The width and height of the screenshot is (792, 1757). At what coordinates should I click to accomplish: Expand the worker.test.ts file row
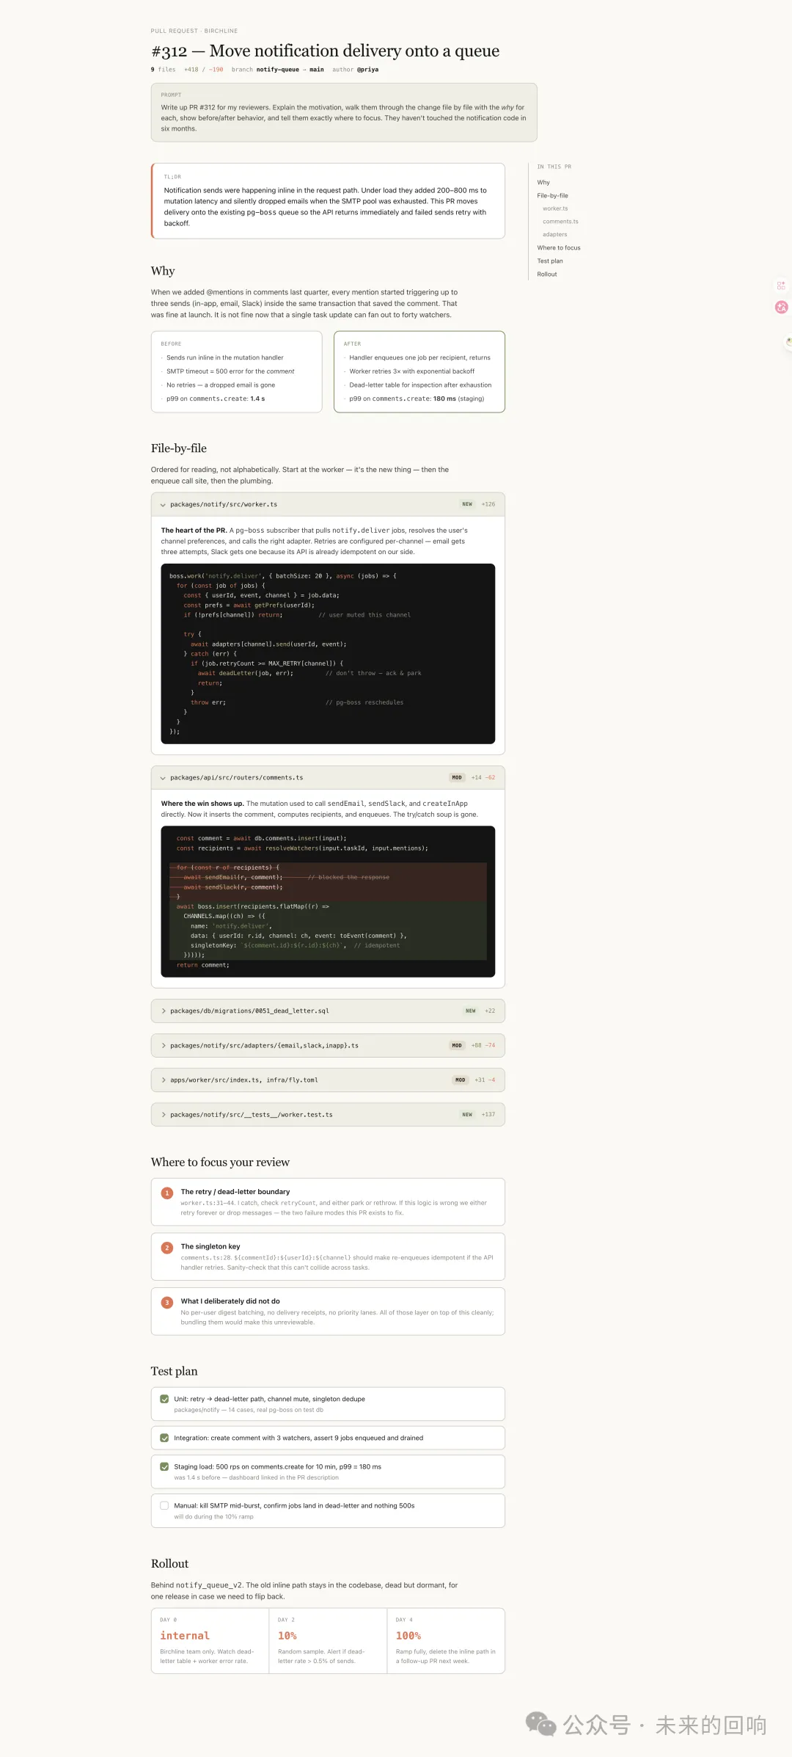pos(328,1115)
